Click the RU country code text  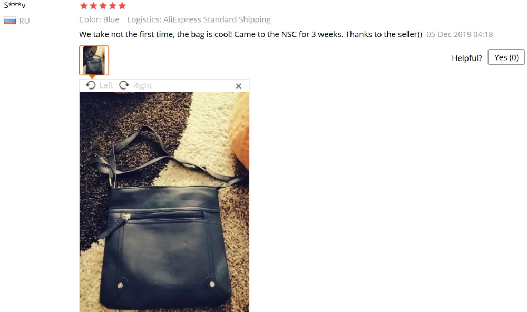(x=24, y=21)
